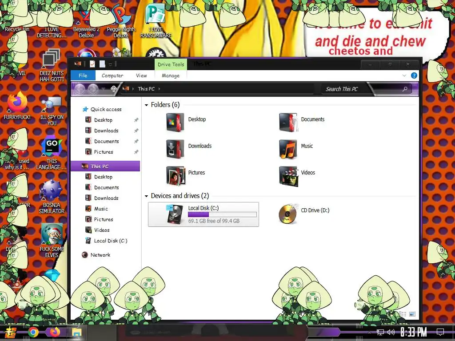
Task: Open the Documents folder in Folders section
Action: [x=302, y=122]
